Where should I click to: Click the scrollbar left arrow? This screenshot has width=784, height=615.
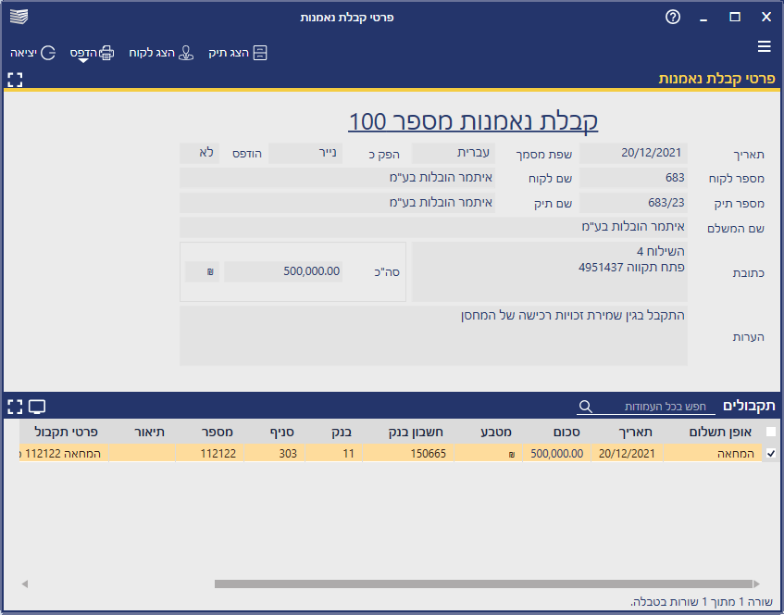click(24, 584)
